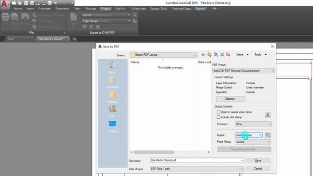Enable Include plot stamp checkbox
The height and width of the screenshot is (176, 313).
pyautogui.click(x=219, y=117)
